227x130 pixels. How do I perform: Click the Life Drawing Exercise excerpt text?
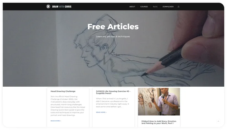(x=112, y=103)
